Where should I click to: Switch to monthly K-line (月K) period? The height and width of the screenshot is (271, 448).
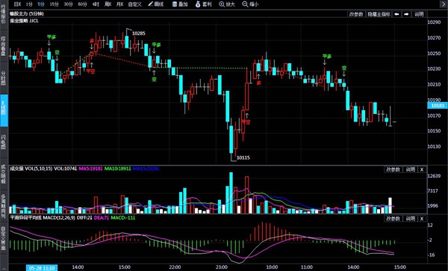click(x=119, y=4)
